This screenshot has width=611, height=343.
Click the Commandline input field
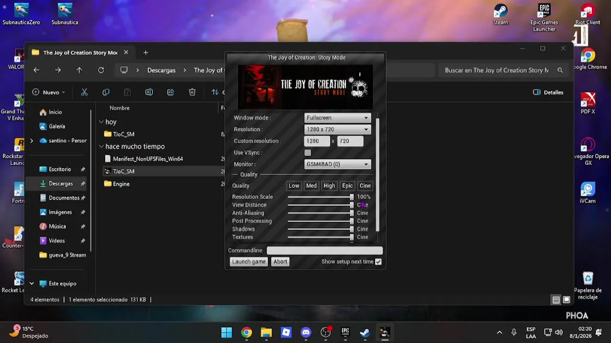(325, 251)
